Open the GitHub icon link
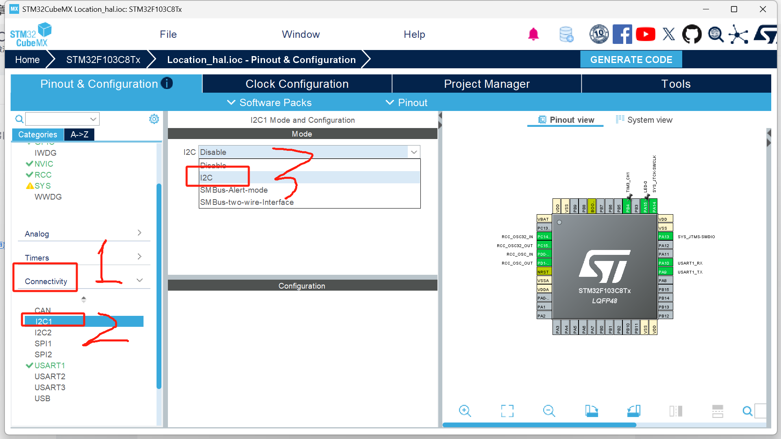This screenshot has height=439, width=781. point(692,35)
